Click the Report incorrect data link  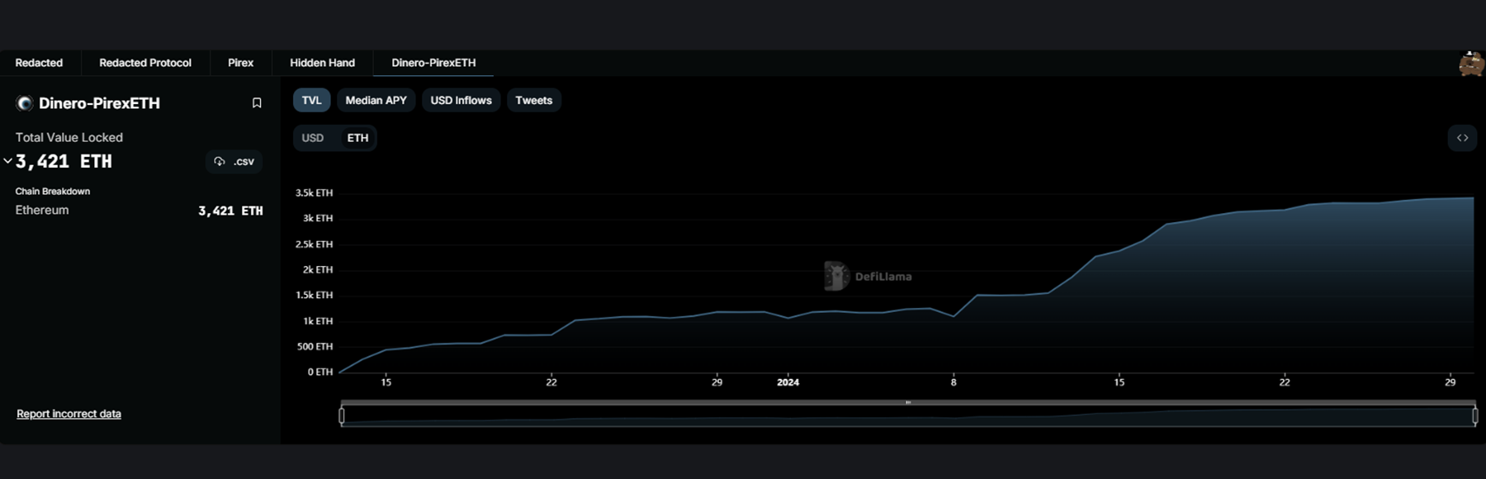69,414
